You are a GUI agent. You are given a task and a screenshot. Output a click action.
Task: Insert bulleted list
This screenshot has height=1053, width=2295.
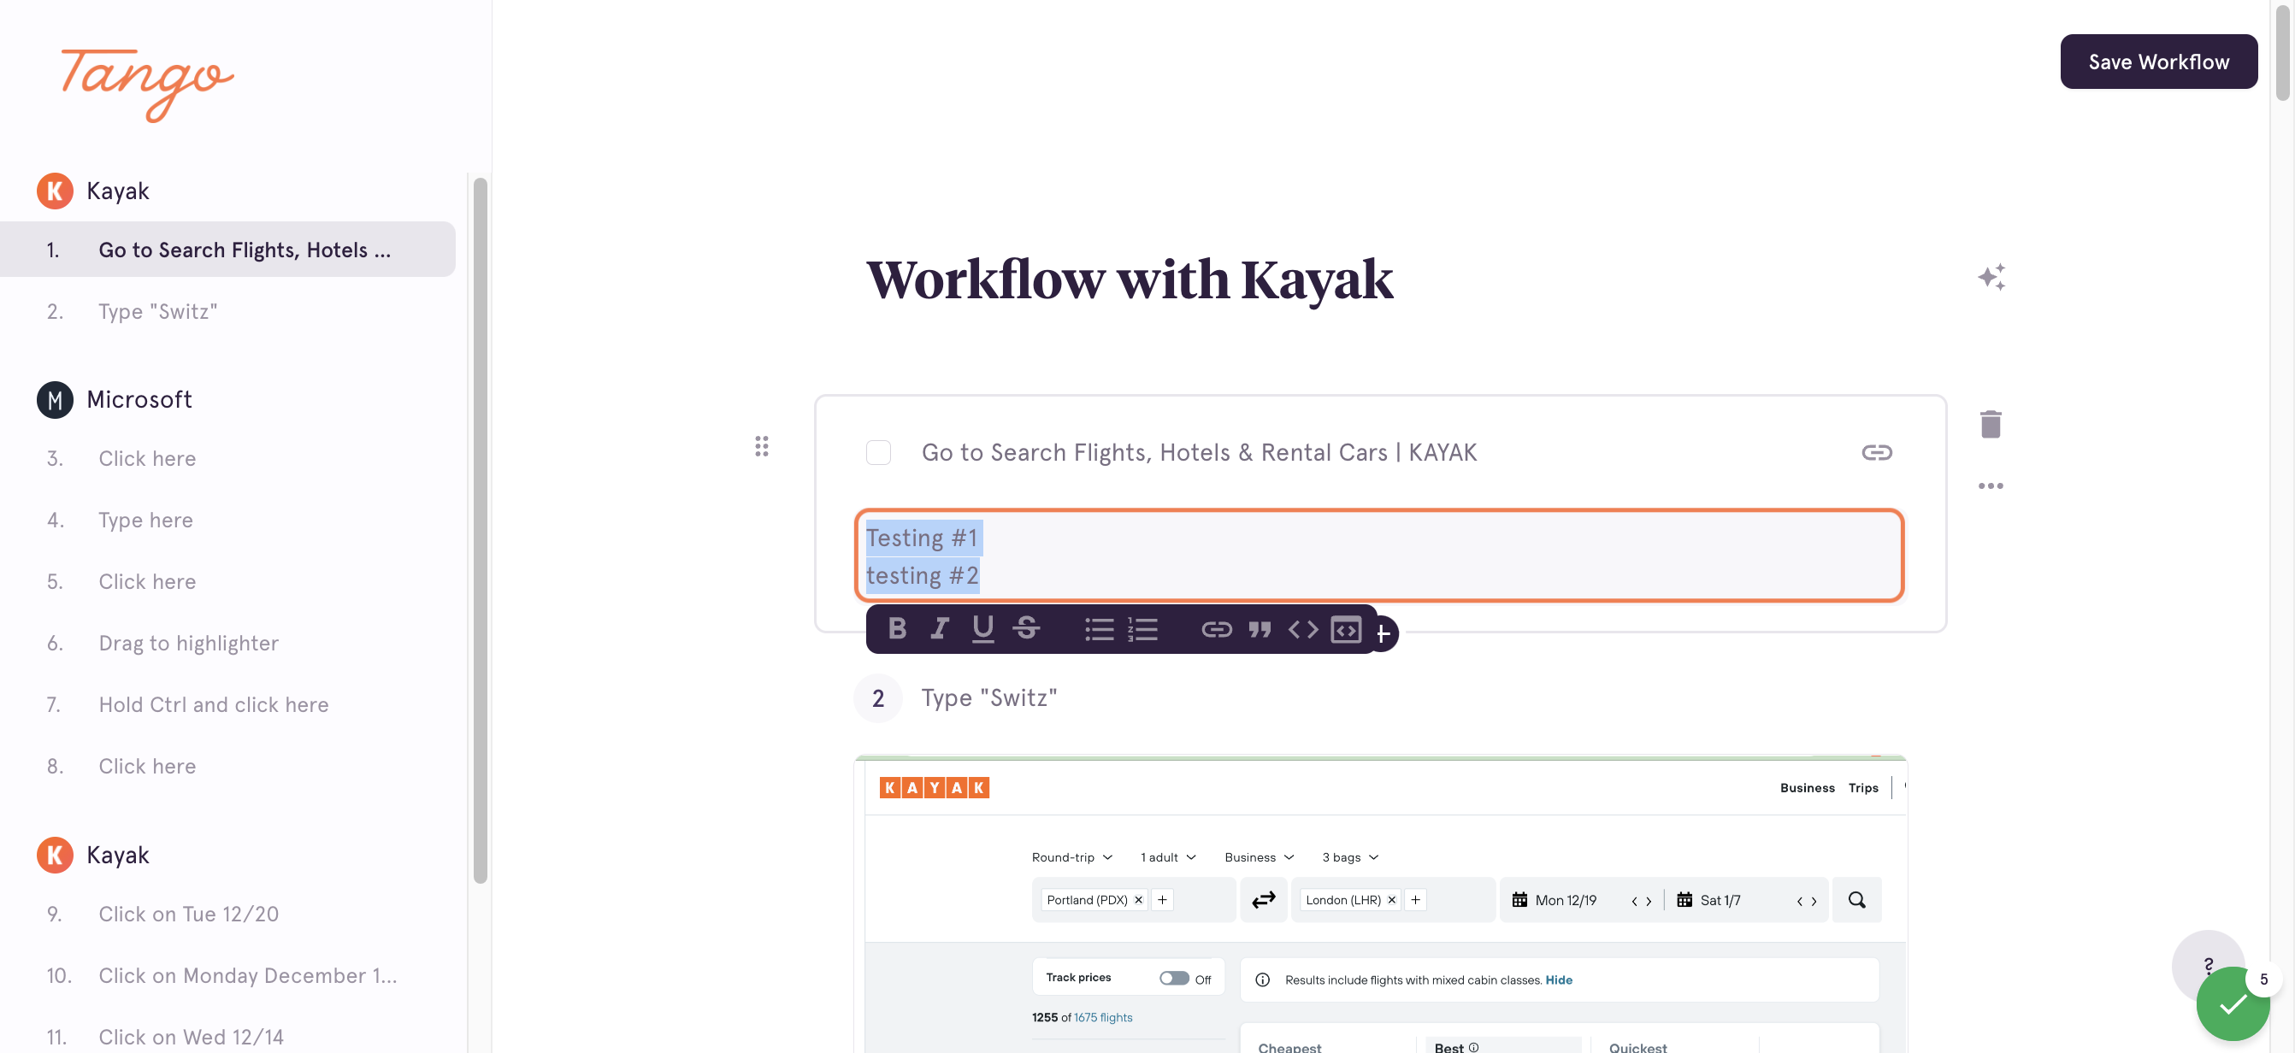point(1099,629)
